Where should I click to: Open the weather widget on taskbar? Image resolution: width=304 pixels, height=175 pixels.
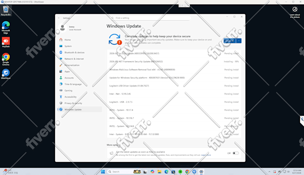[x=11, y=172]
